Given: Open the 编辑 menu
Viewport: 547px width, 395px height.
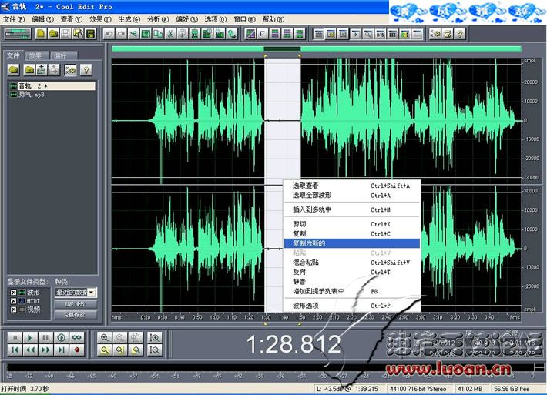Looking at the screenshot, I should (42, 18).
